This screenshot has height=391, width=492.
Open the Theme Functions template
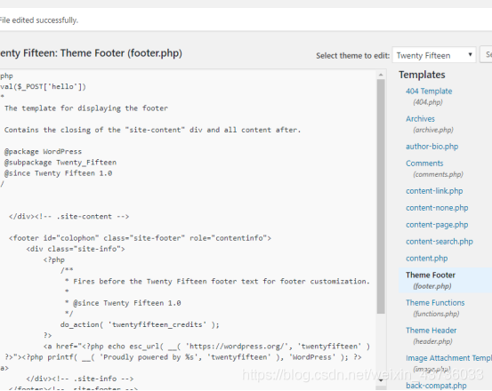point(435,303)
